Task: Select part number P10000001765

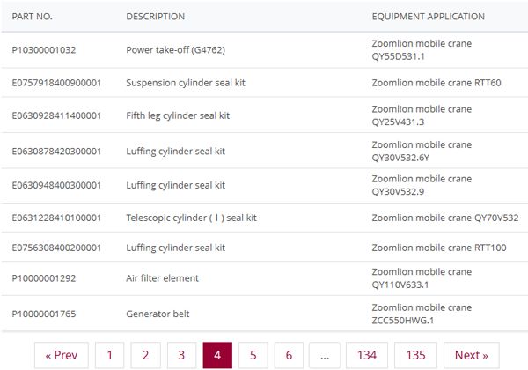Action: point(44,314)
